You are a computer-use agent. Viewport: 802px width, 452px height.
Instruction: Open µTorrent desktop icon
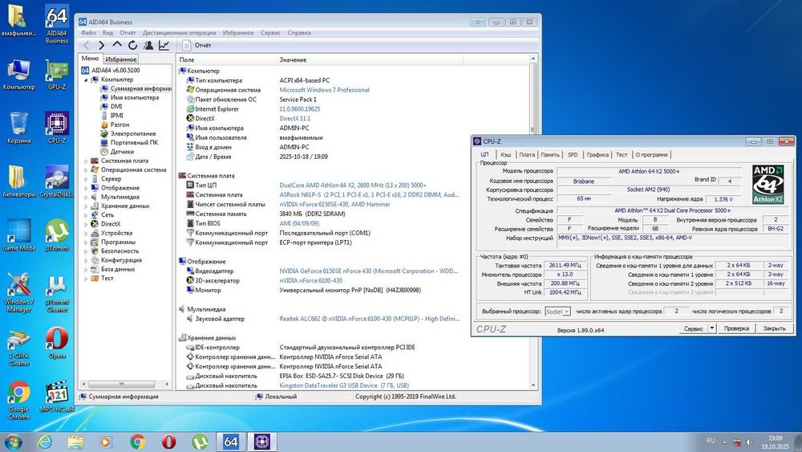click(x=57, y=235)
